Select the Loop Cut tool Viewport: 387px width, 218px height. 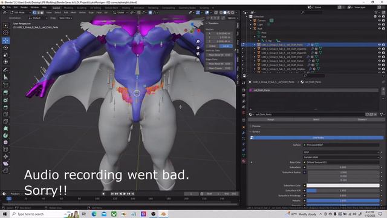(x=5, y=114)
